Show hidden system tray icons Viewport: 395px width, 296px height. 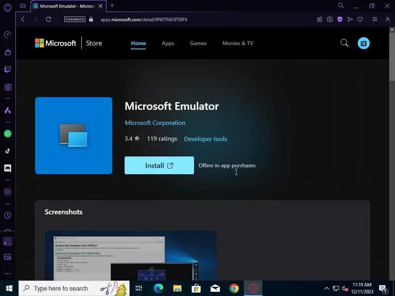coord(326,288)
